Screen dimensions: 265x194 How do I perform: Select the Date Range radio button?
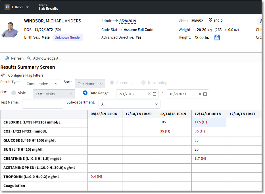click(85, 93)
